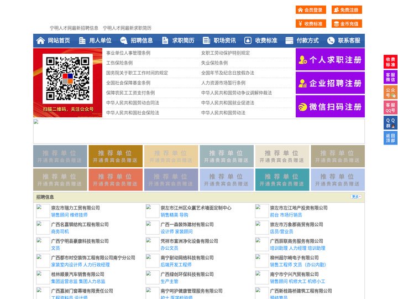Open the 工伤保险条例 link

point(119,63)
